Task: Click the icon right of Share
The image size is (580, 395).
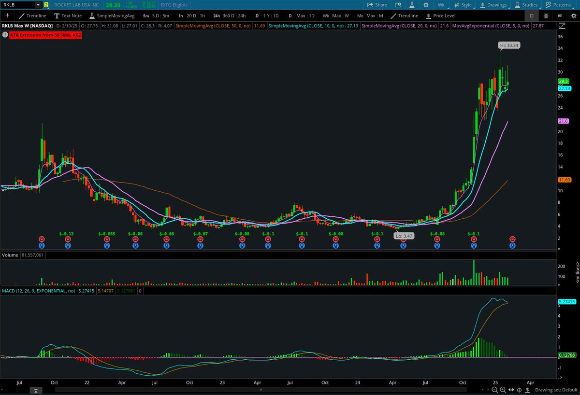Action: pos(398,4)
